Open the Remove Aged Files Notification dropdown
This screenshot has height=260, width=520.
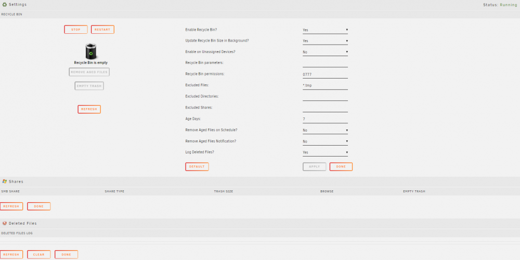click(325, 141)
